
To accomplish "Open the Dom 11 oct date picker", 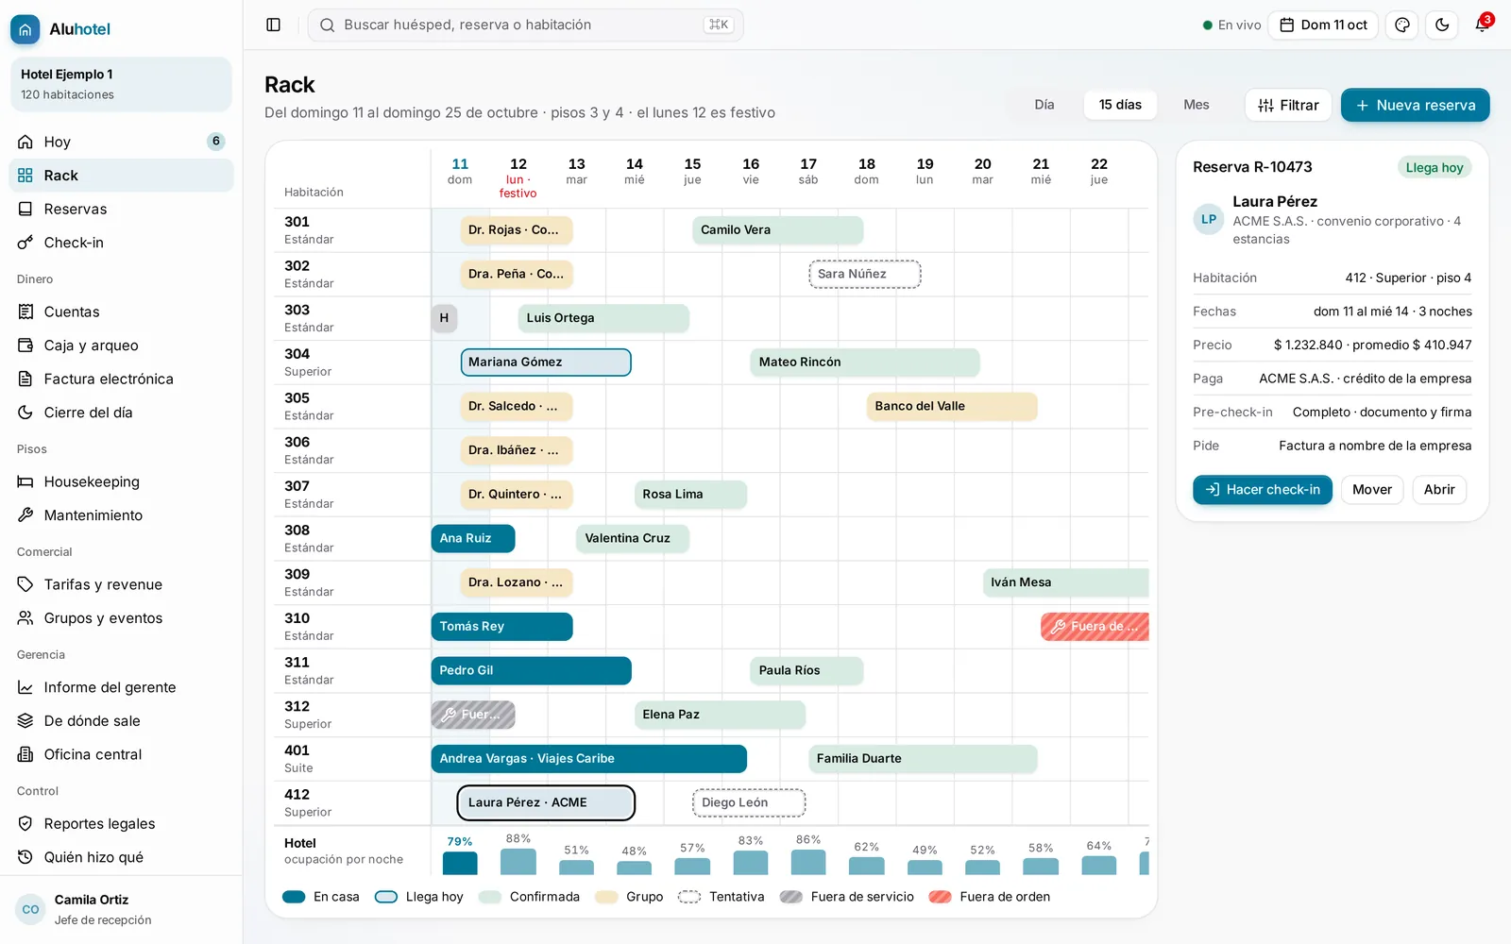I will point(1323,25).
